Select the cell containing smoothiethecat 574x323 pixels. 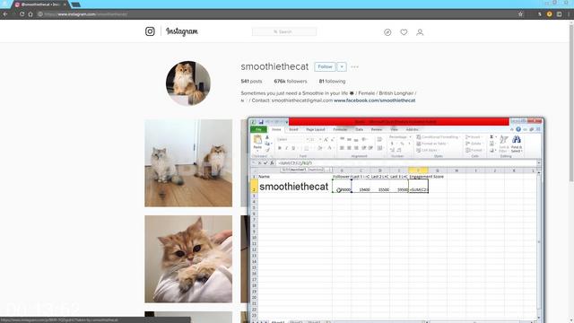point(295,186)
